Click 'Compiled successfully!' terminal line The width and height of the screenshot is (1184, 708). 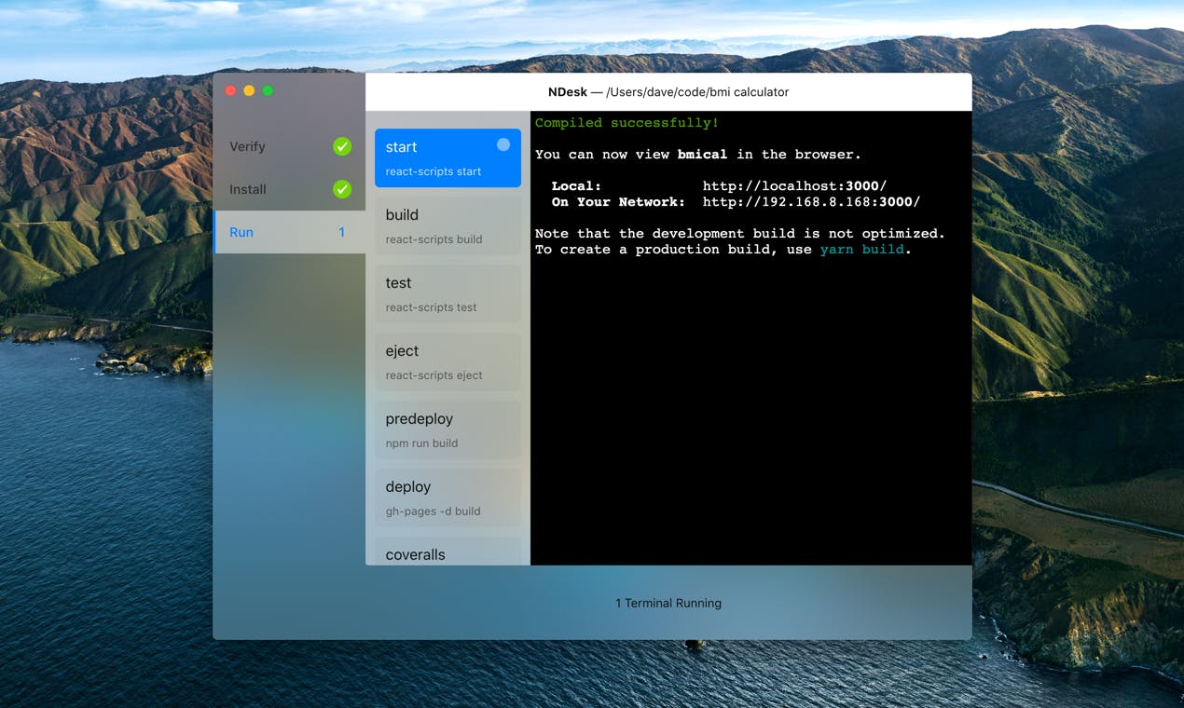[x=626, y=123]
